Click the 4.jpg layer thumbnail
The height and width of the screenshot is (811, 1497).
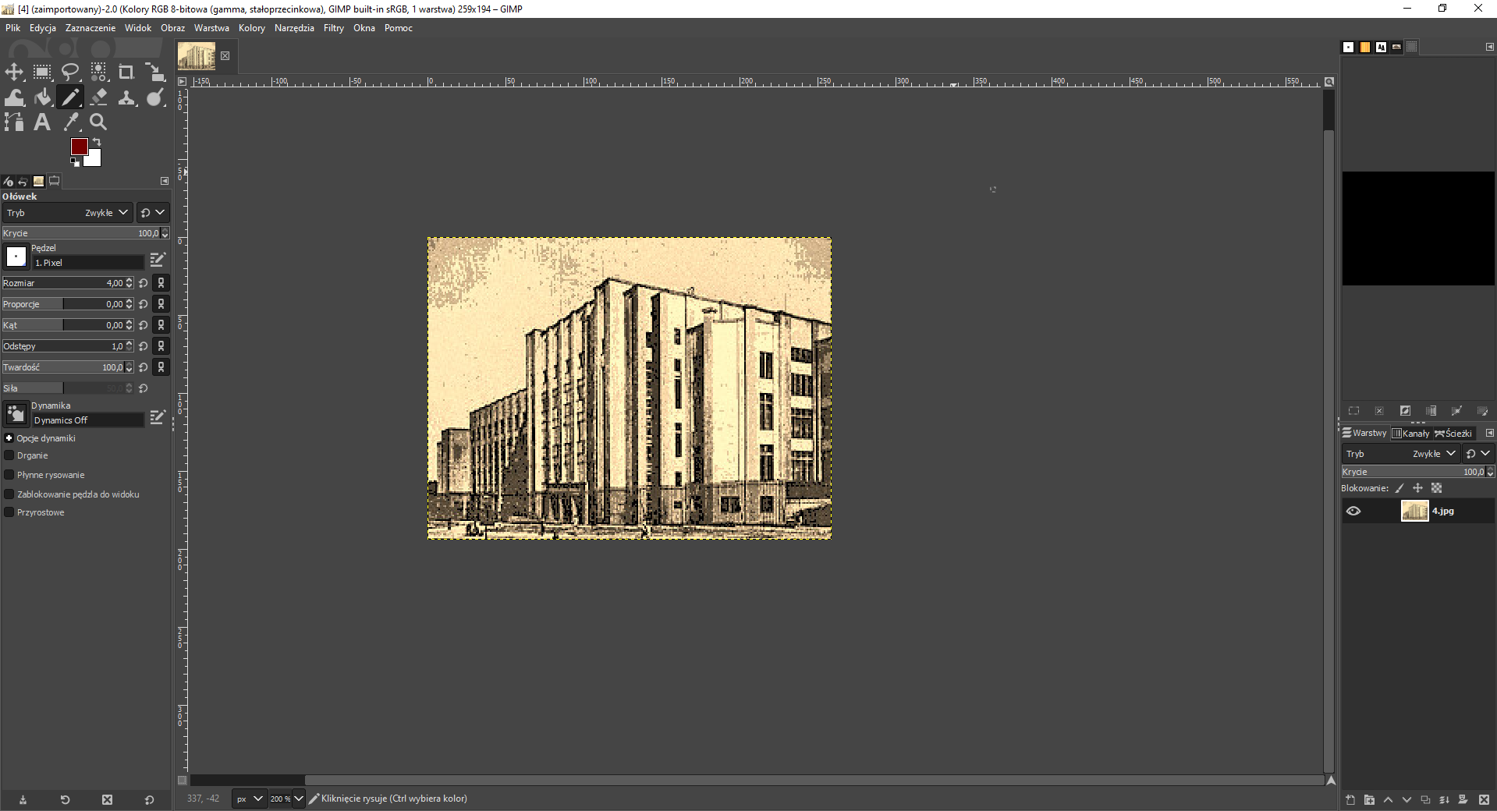click(x=1414, y=512)
